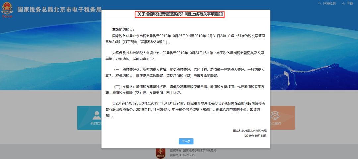The width and height of the screenshot is (358, 159).
Task: Click the greeting text 尊敬的纳税人
Action: coord(123,30)
